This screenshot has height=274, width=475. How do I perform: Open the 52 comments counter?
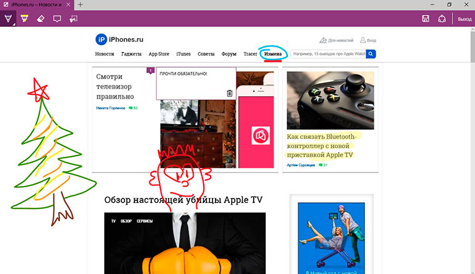[x=133, y=108]
